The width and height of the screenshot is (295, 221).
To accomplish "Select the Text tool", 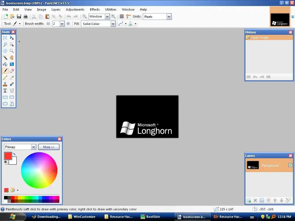I will (x=5, y=91).
